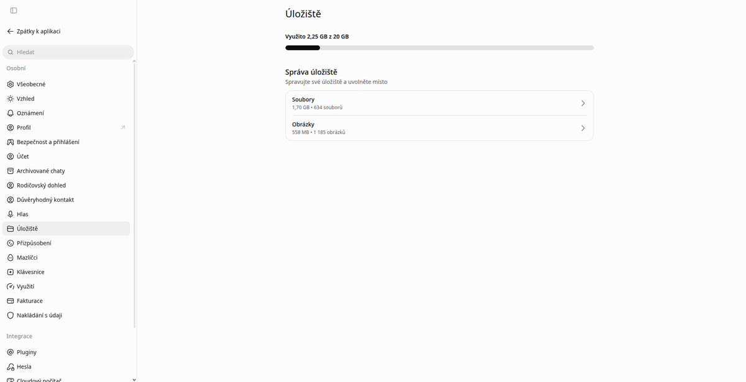Open Všeobecné settings gear icon
Viewport: 746px width, 382px height.
click(x=10, y=84)
